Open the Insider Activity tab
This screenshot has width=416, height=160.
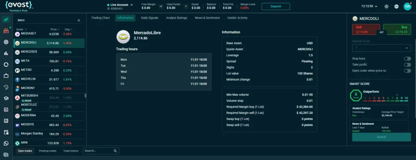[237, 18]
